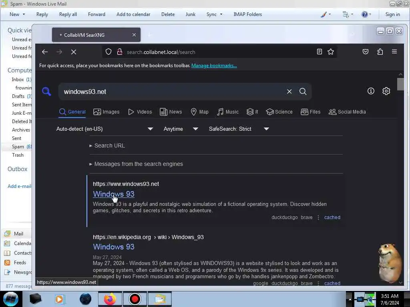
Task: Click the search query input field
Action: [x=173, y=92]
